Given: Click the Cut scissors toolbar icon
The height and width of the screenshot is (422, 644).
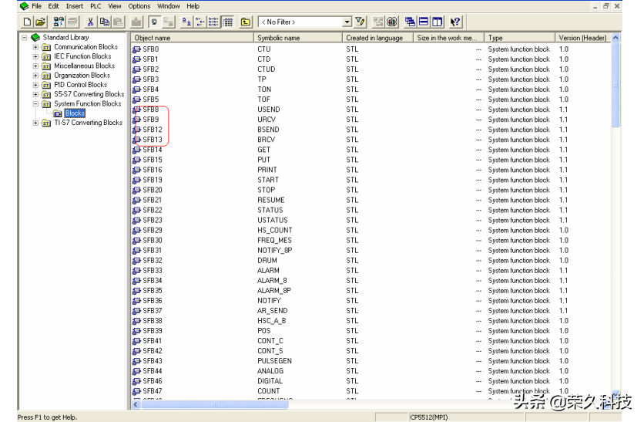Looking at the screenshot, I should (89, 22).
